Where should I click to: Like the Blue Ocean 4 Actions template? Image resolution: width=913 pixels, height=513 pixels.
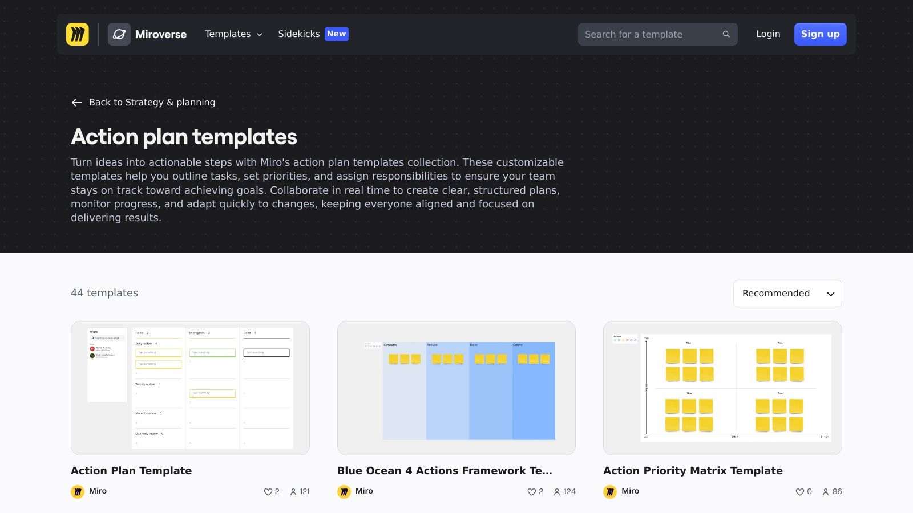click(531, 492)
